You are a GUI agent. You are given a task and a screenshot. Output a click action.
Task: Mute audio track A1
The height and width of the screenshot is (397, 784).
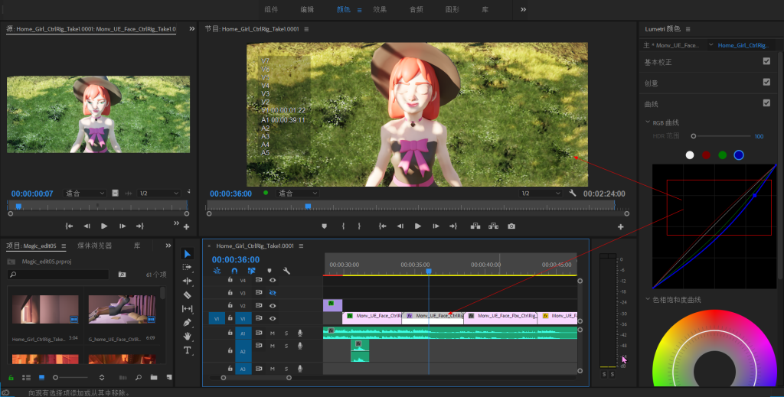tap(273, 333)
